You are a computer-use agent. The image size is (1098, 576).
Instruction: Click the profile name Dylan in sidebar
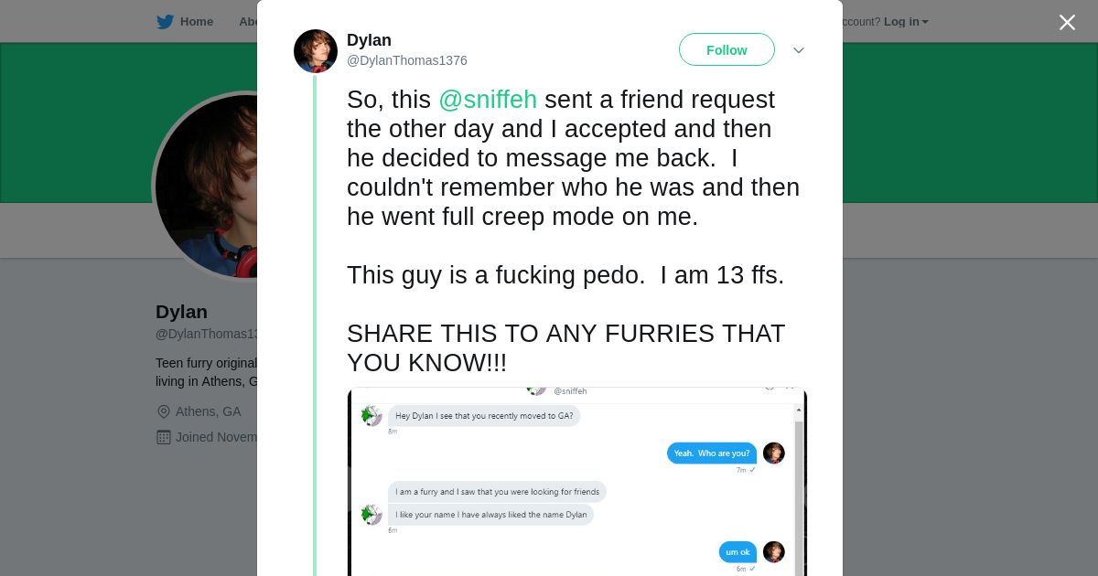click(181, 312)
